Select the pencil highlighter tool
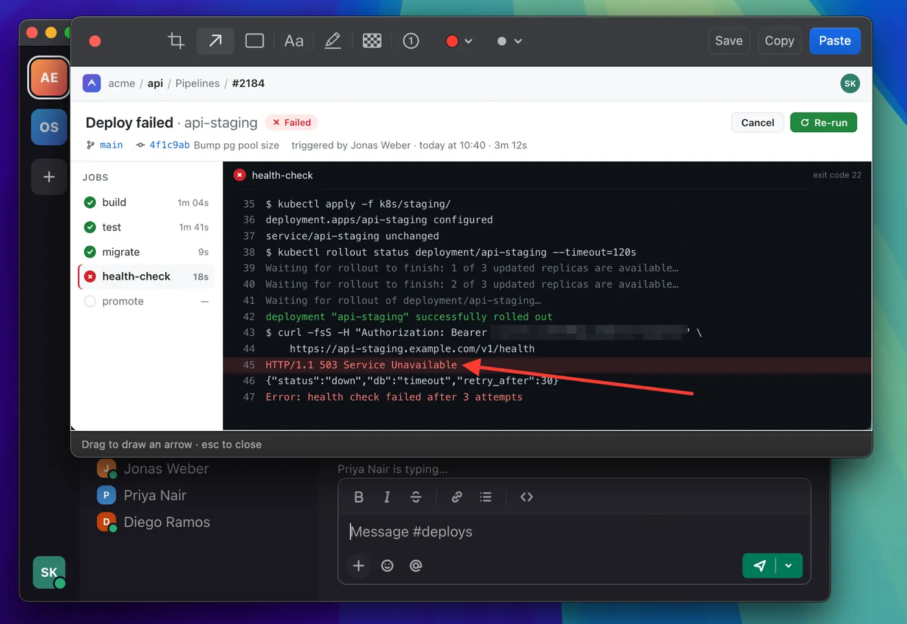 [x=332, y=41]
